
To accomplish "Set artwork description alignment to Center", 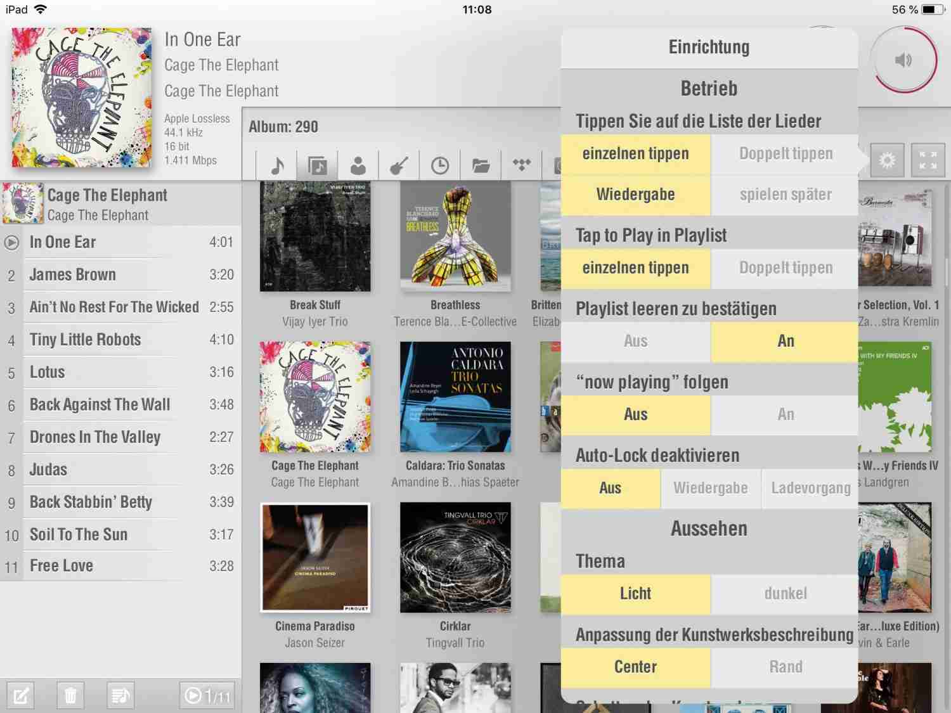I will (635, 667).
